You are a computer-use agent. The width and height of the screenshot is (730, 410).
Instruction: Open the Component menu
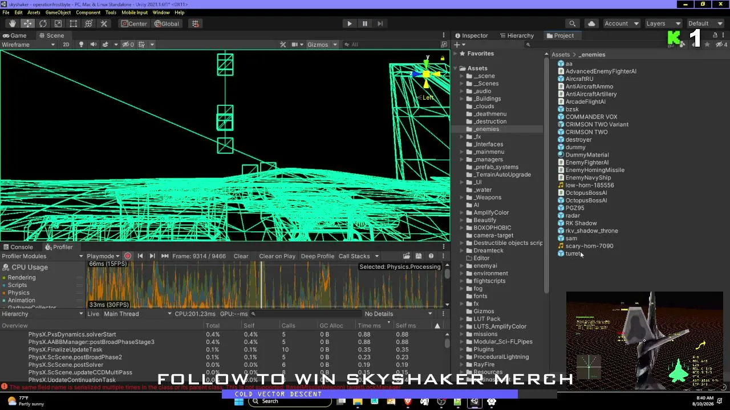88,13
